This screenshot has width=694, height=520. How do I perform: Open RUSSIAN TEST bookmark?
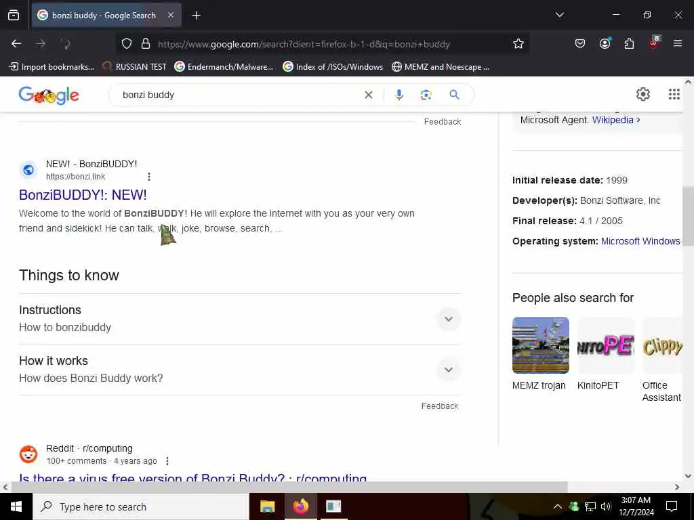[135, 67]
